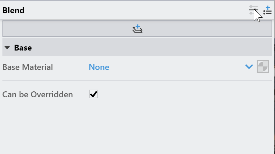Image resolution: width=275 pixels, height=154 pixels.
Task: Click the Base Material property label
Action: pos(28,67)
